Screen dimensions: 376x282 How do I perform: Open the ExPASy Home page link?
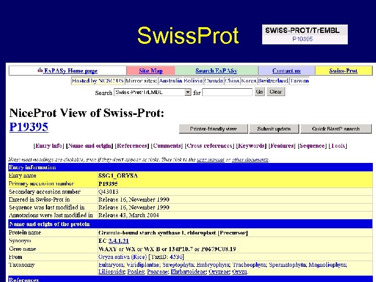(70, 70)
